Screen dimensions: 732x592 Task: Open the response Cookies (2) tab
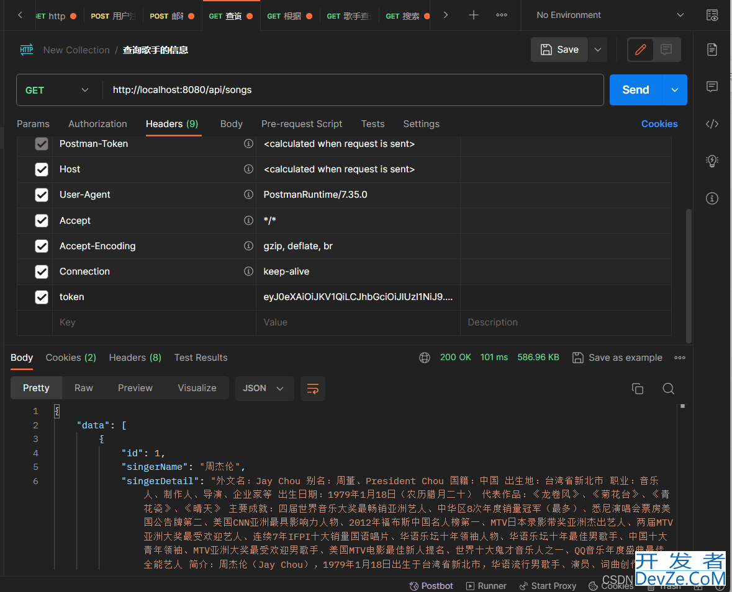click(x=71, y=358)
